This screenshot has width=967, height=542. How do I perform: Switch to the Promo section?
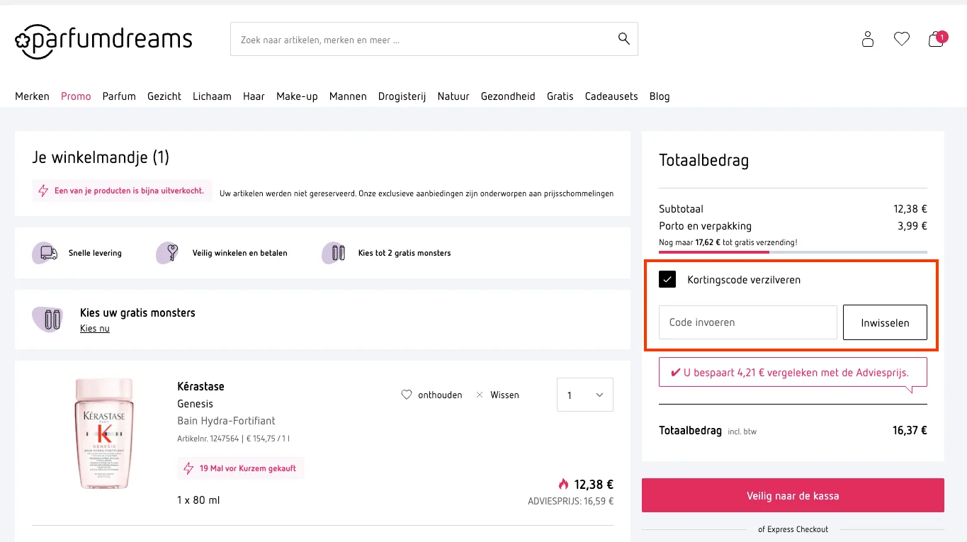[x=76, y=96]
